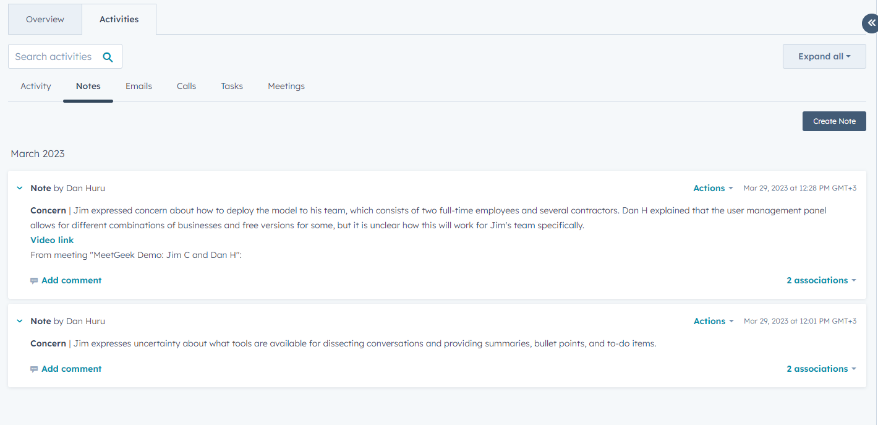This screenshot has width=878, height=425.
Task: Open the Video link in the first note
Action: pos(52,239)
